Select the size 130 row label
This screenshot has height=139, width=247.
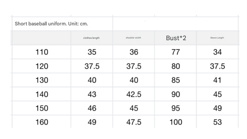click(x=42, y=80)
